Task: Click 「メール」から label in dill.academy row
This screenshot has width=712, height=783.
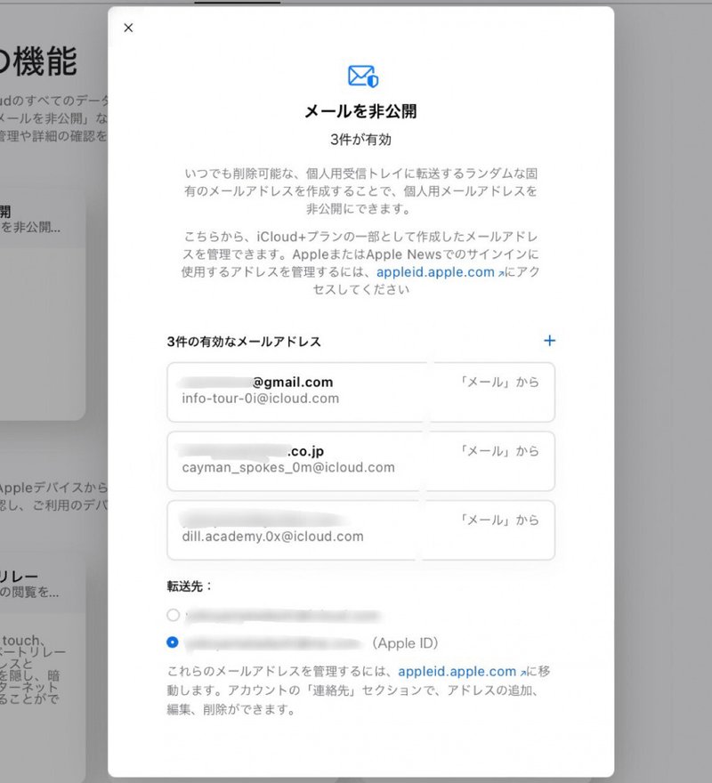Action: (498, 520)
